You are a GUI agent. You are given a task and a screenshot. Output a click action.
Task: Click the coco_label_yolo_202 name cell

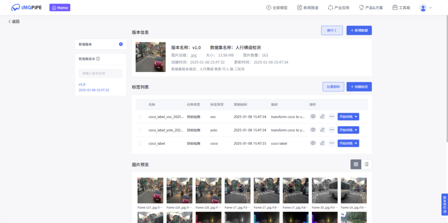166,130
